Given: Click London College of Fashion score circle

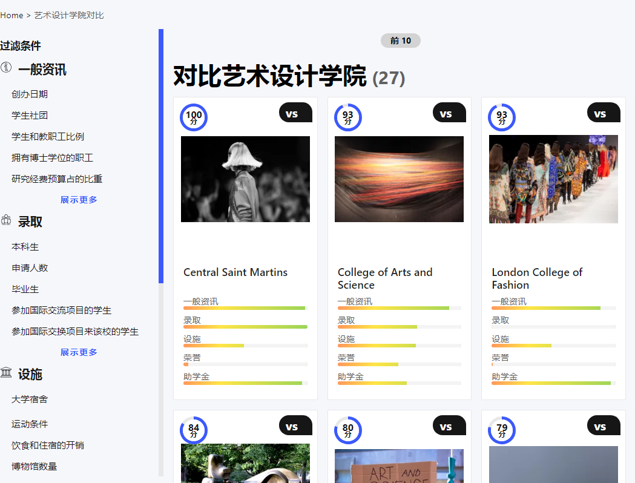Looking at the screenshot, I should 502,117.
